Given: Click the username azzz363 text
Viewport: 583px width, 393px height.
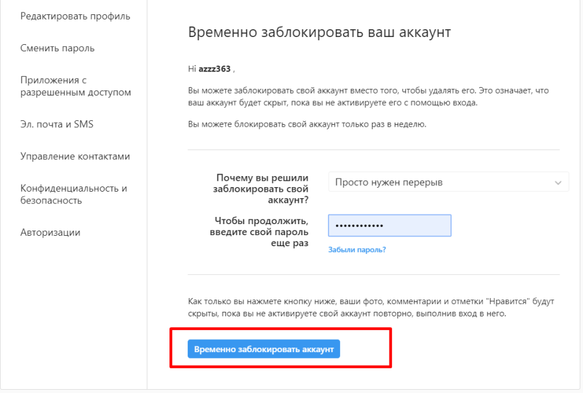Looking at the screenshot, I should pyautogui.click(x=214, y=69).
